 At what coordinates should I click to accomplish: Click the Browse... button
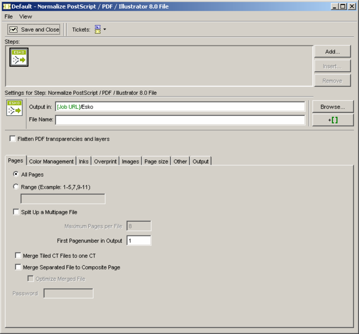pos(333,106)
